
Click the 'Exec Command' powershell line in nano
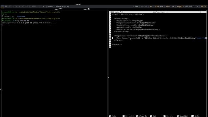[161, 38]
